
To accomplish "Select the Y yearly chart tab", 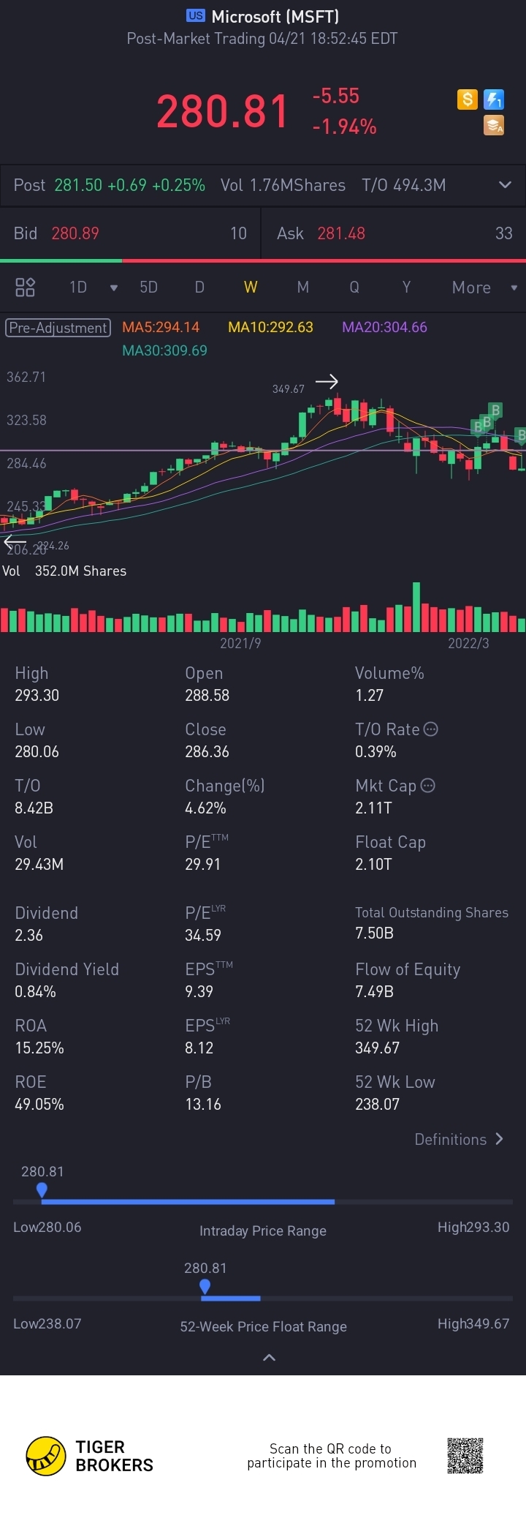I will click(406, 287).
